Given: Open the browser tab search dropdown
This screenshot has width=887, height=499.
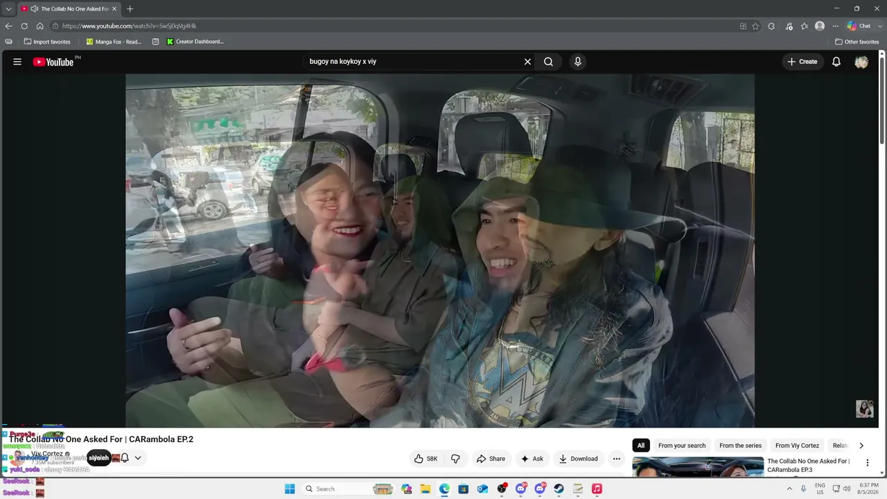Looking at the screenshot, I should [x=8, y=9].
